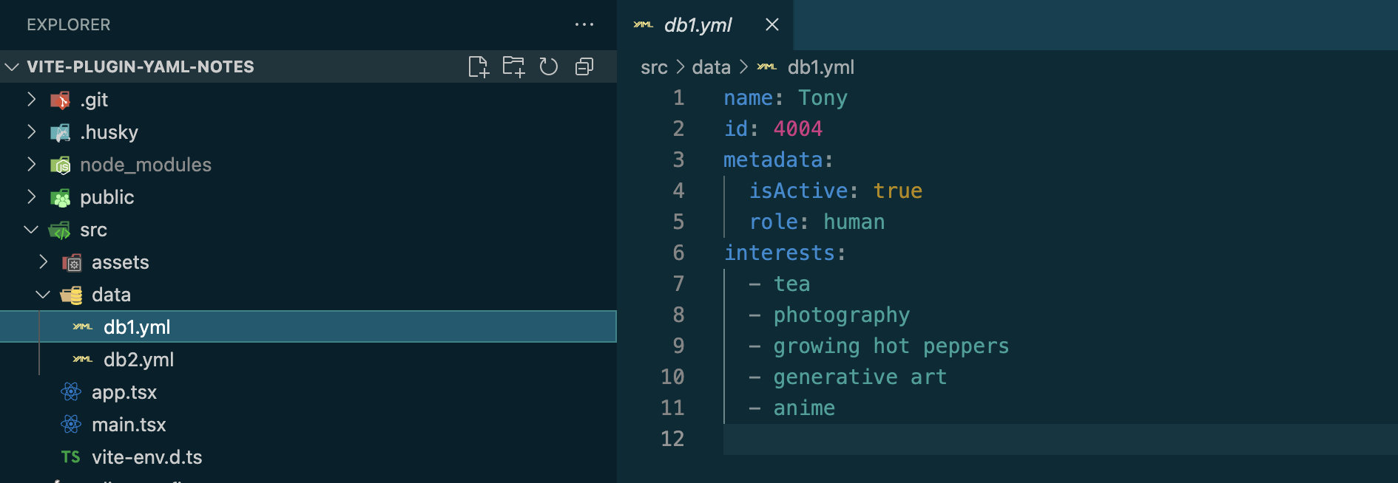Collapse the data folder chevron

pyautogui.click(x=43, y=295)
